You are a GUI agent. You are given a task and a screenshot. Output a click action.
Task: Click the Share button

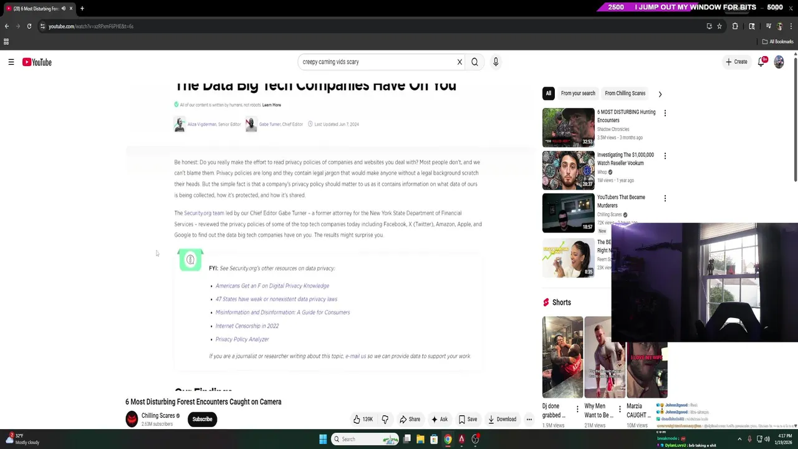tap(410, 420)
